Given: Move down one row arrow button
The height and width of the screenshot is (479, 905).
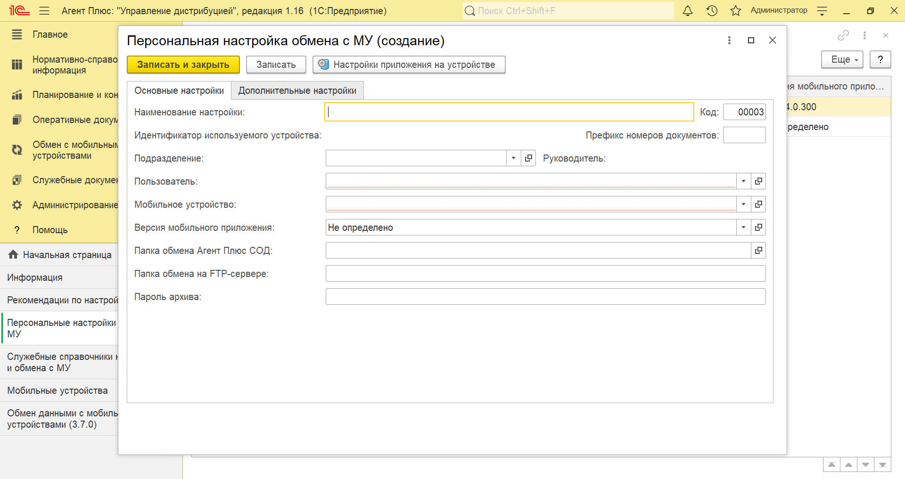Looking at the screenshot, I should point(865,464).
